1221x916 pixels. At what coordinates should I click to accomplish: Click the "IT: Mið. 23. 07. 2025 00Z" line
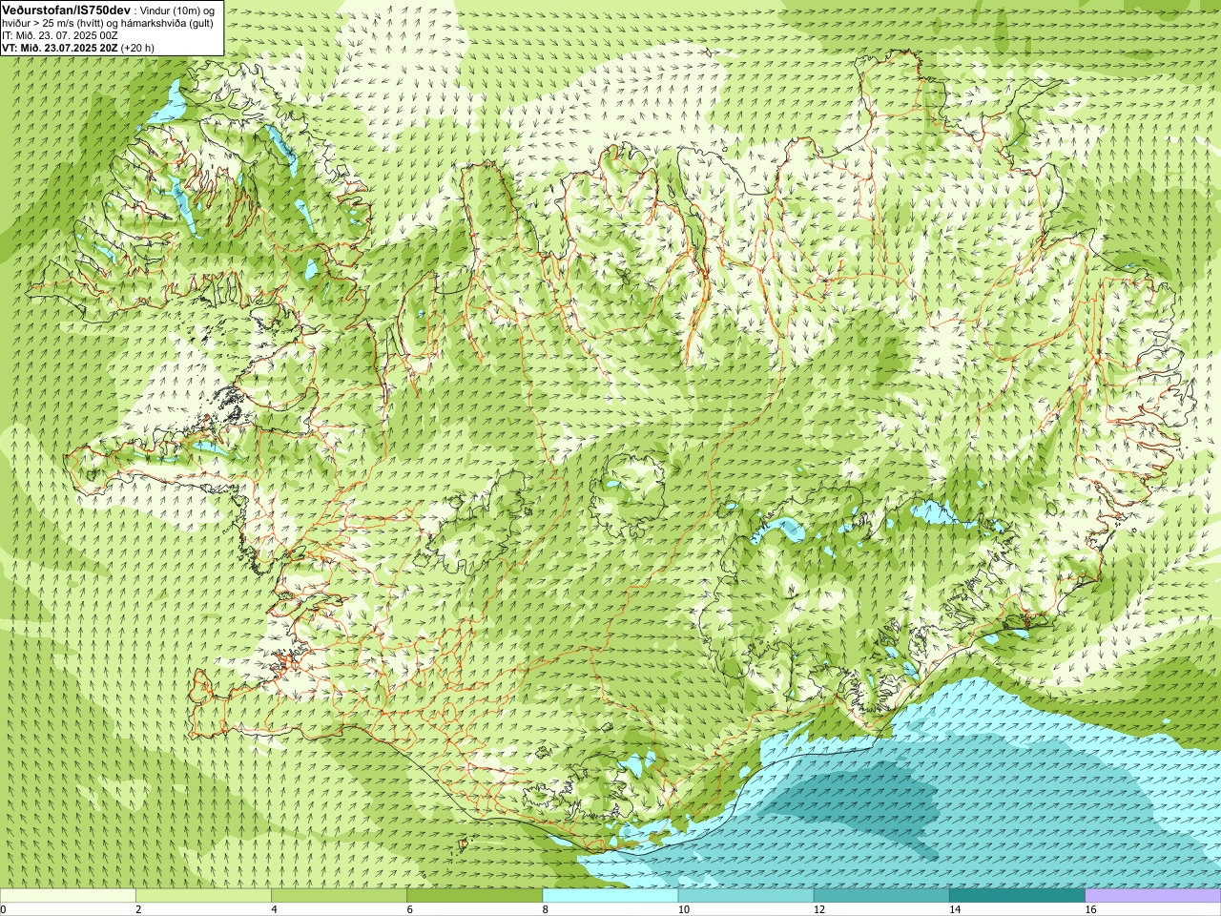(x=60, y=34)
